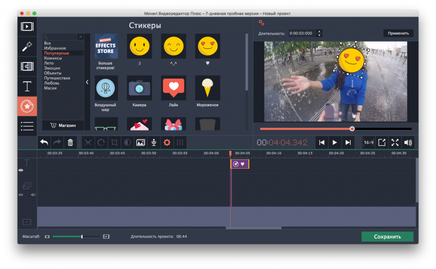Delete selected clip with trash icon
This screenshot has height=269, width=436.
[x=71, y=142]
